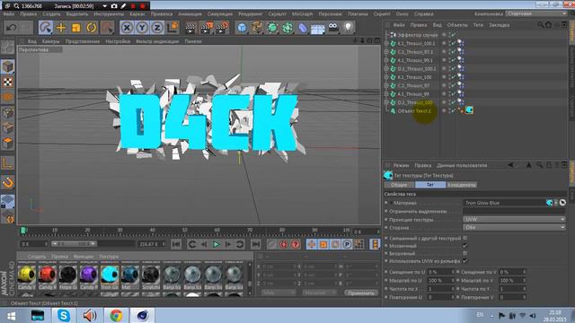Toggle Position keyframe recording button

pos(312,244)
